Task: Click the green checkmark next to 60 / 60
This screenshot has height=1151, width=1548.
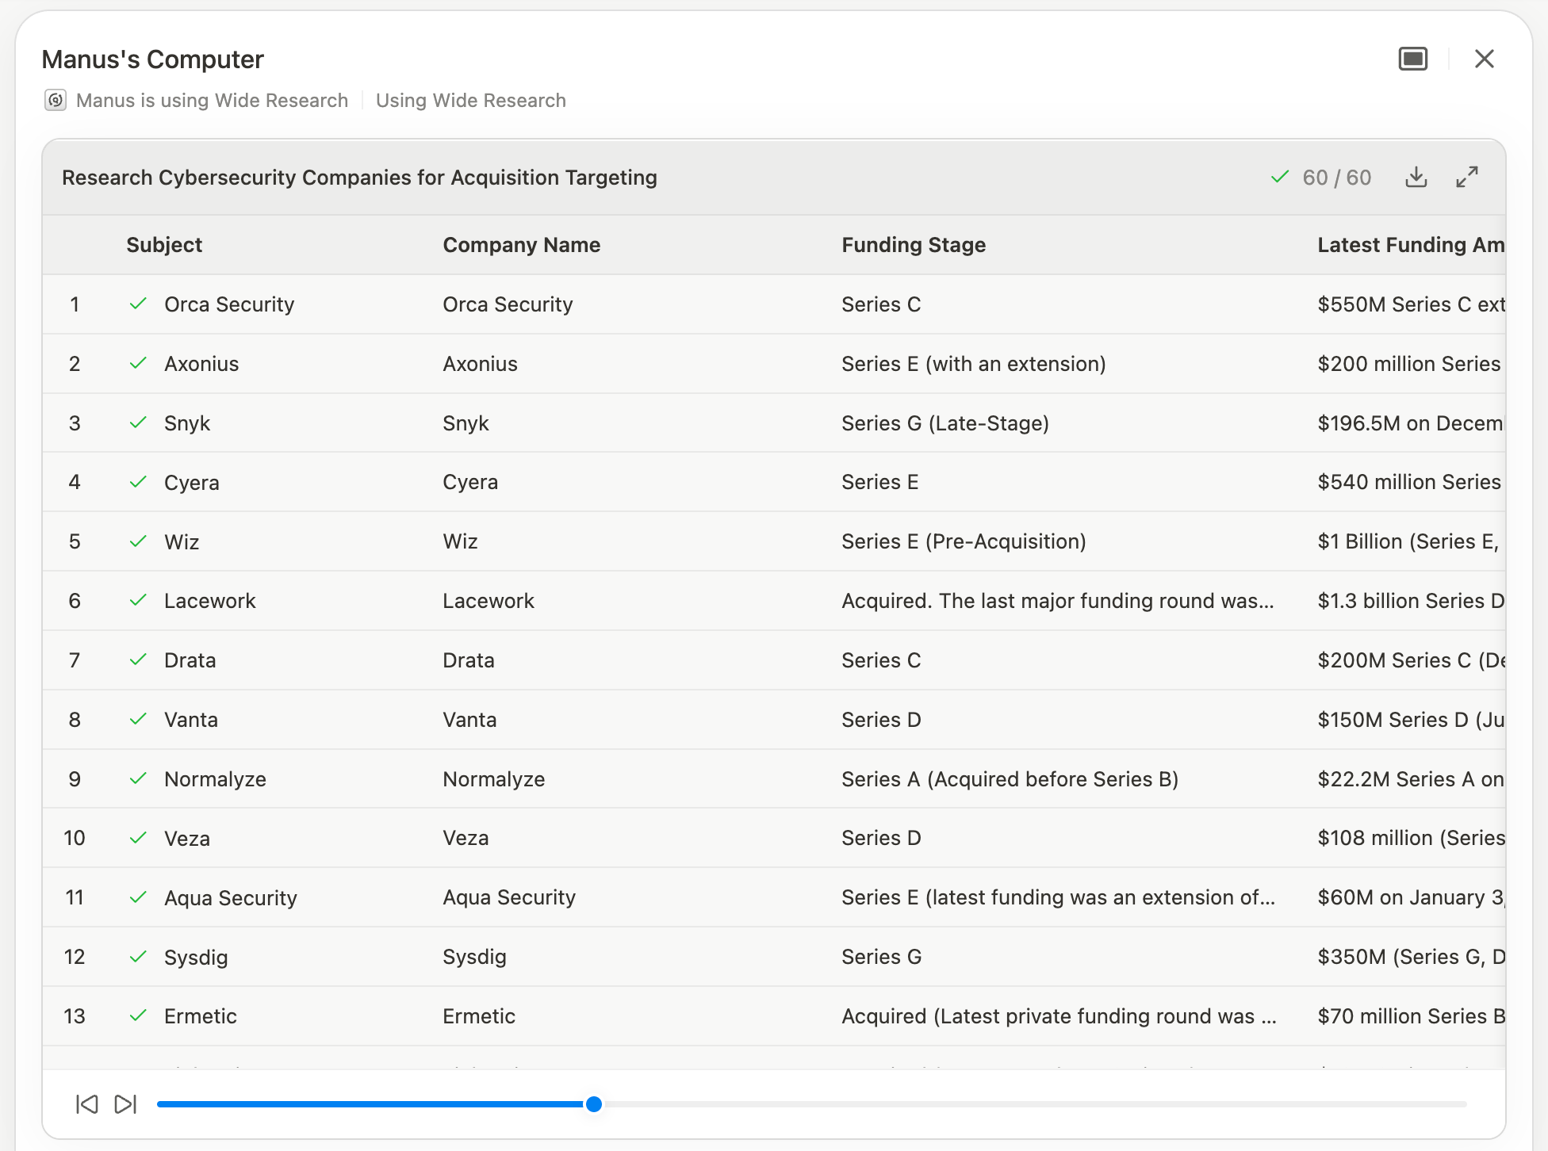Action: (1280, 177)
